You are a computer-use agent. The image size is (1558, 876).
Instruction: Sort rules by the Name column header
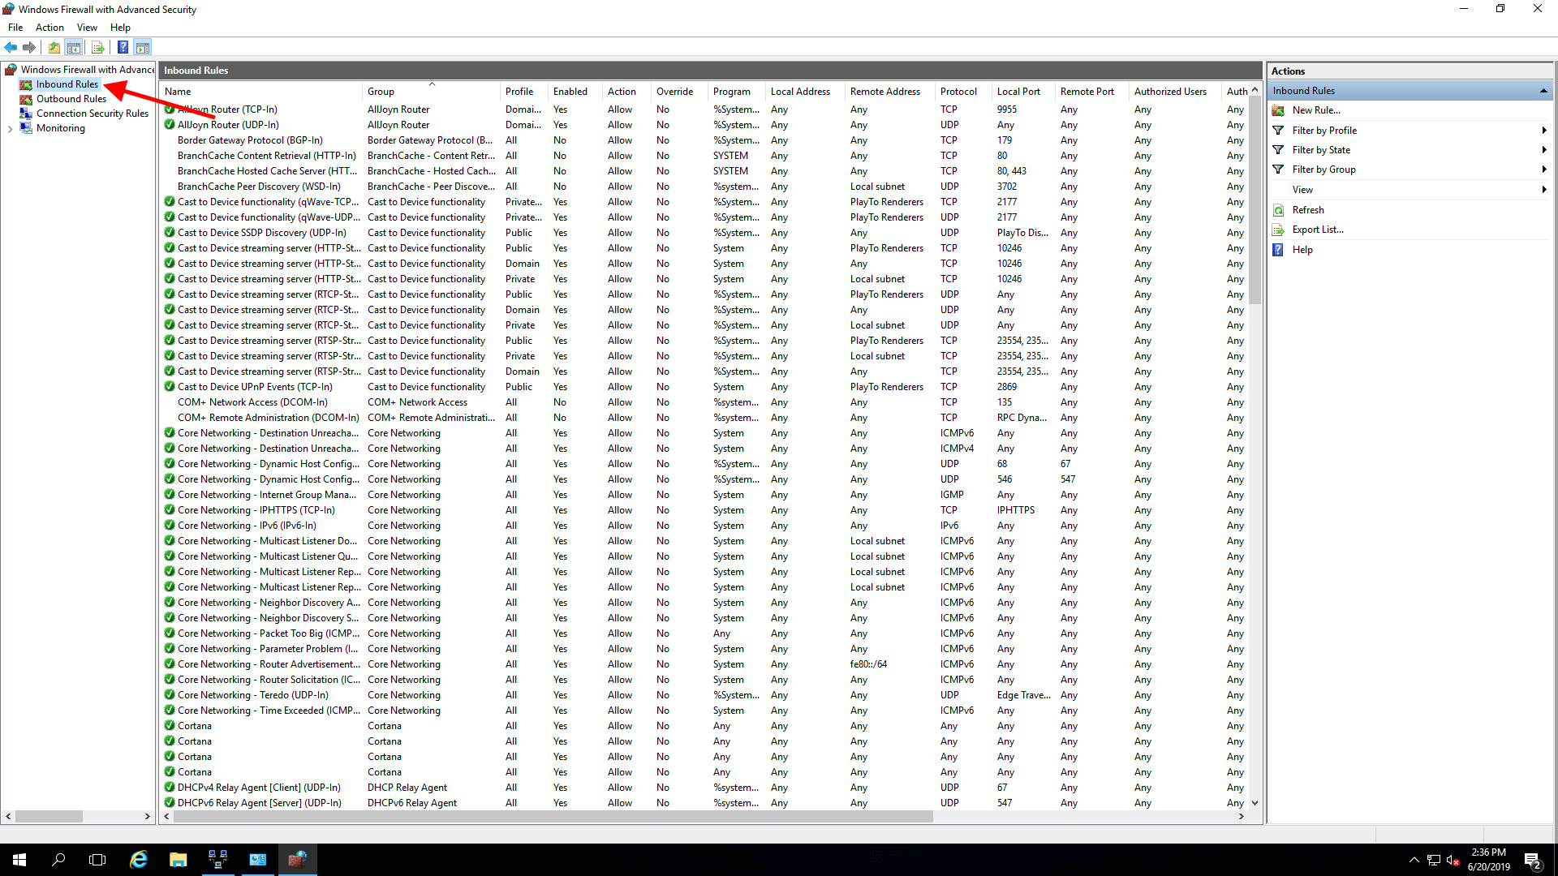tap(260, 92)
